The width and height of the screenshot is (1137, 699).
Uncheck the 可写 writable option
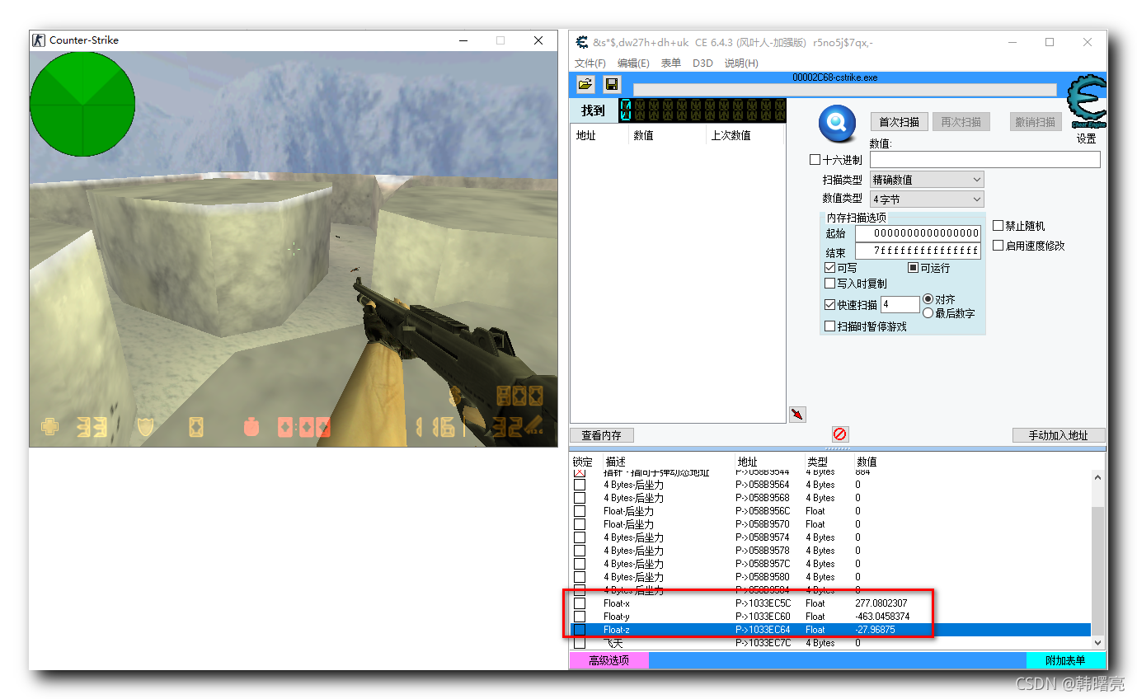click(x=829, y=268)
